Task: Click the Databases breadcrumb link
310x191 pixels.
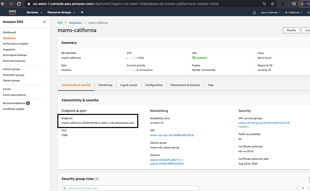Action: click(x=75, y=23)
